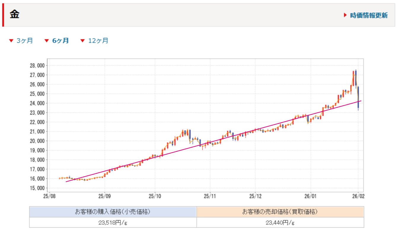The height and width of the screenshot is (233, 398).
Task: Select the 6ヶ月 chart period
Action: tap(60, 41)
